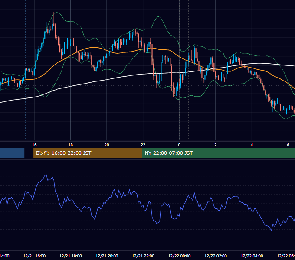The height and width of the screenshot is (260, 295).
Task: Click the hour label 20 on the axis
Action: click(x=107, y=145)
